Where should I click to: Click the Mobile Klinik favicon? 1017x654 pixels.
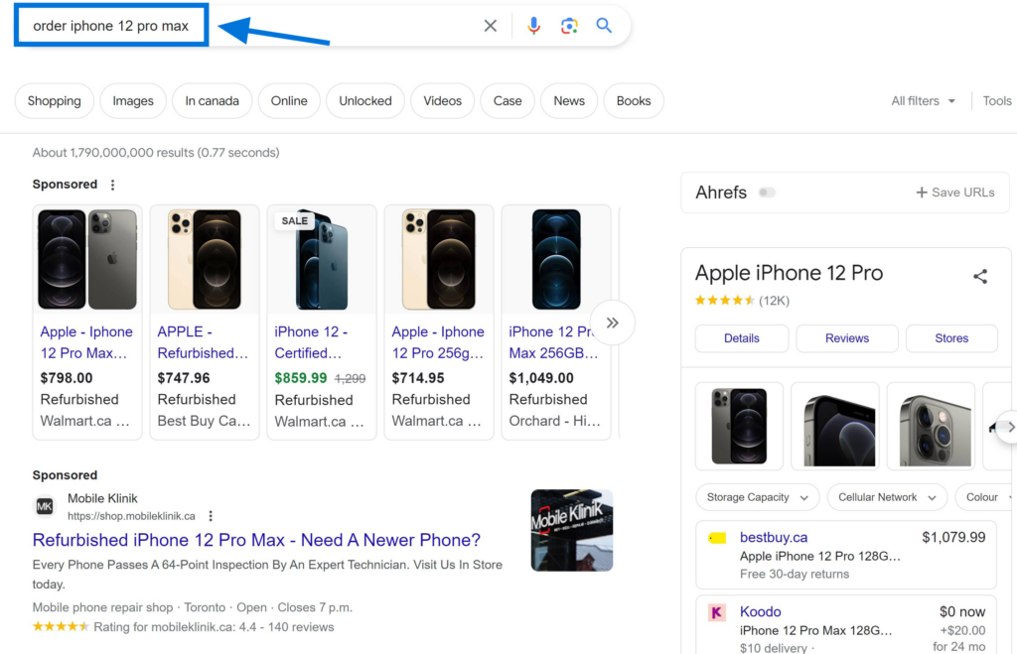[x=44, y=506]
